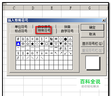Click 显示符号栏(S) button

tap(92, 44)
